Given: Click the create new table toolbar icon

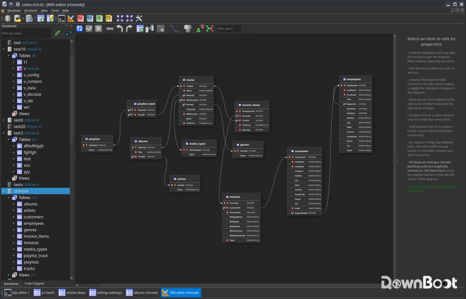Looking at the screenshot, I should tap(40, 18).
